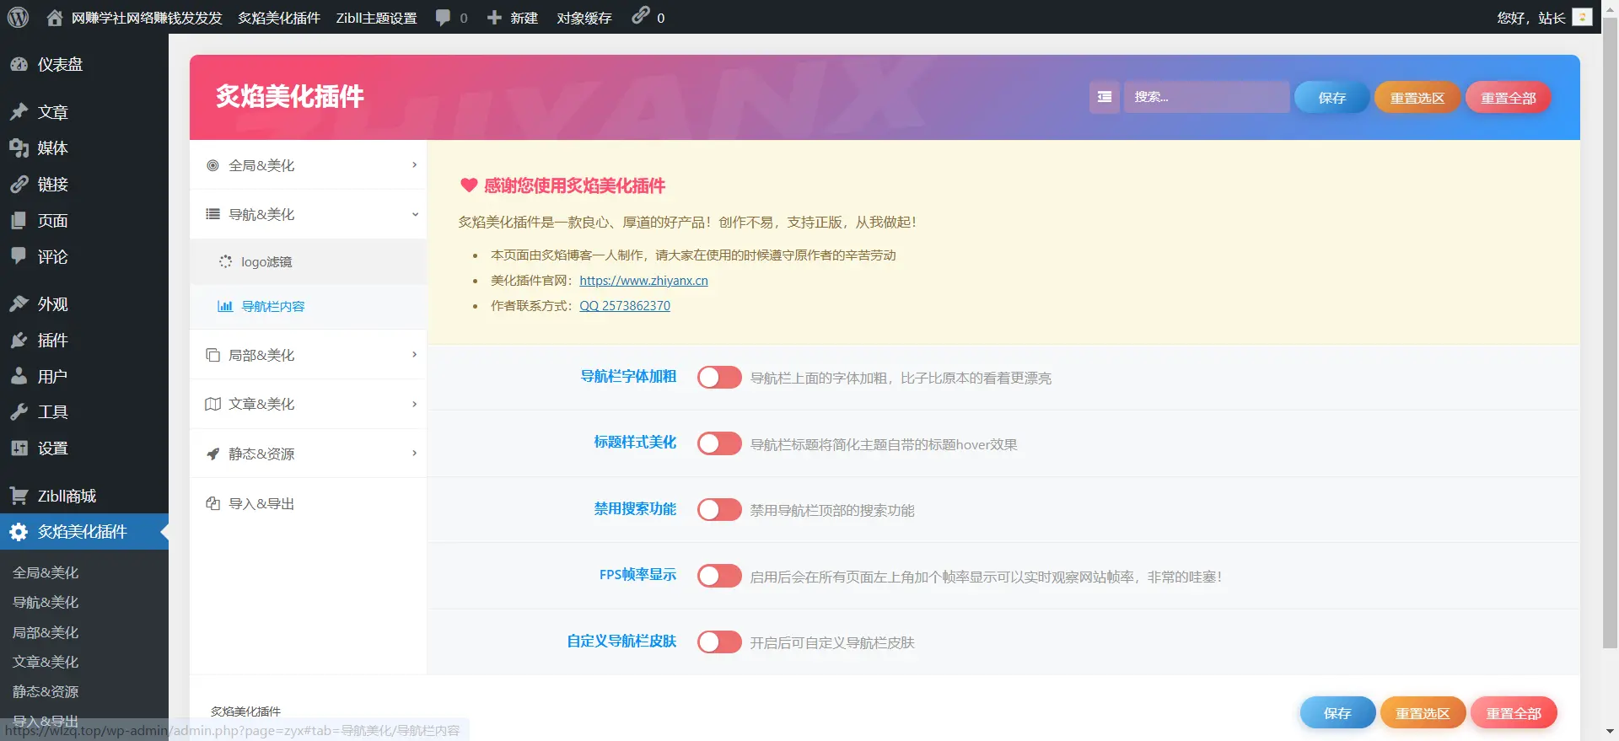Open 导航&美化 submenu in the WordPress sidebar

46,602
